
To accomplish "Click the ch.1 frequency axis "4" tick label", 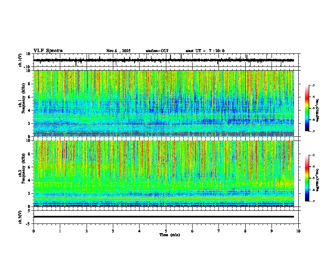I will click(29, 110).
